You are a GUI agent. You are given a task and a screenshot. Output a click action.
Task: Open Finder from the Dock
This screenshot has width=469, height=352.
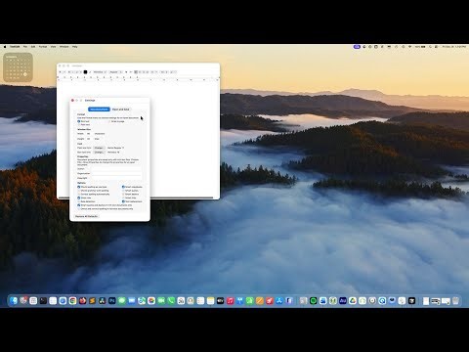(x=13, y=300)
